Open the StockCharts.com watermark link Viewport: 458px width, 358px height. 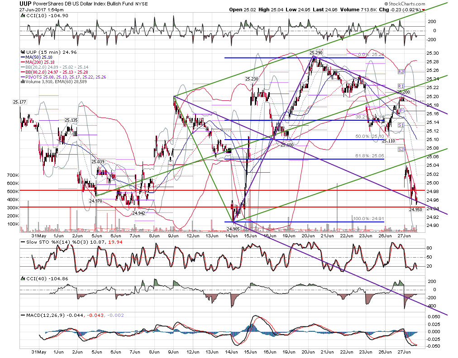pyautogui.click(x=405, y=4)
